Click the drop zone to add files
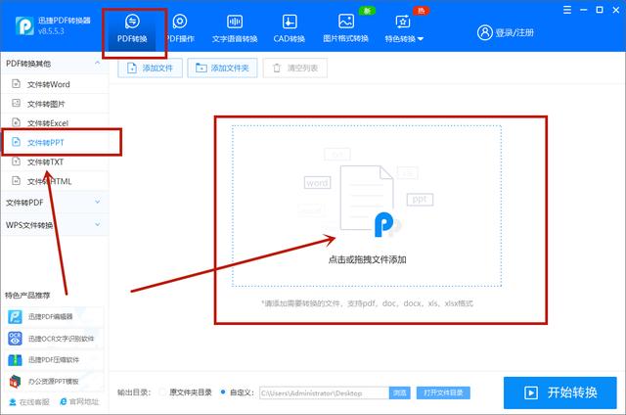Viewport: 626px width, 415px height. tap(367, 207)
